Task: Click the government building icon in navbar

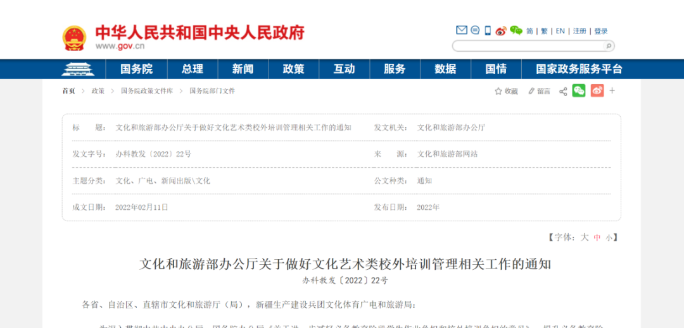Action: 78,69
